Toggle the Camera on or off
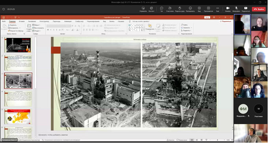 (228, 9)
